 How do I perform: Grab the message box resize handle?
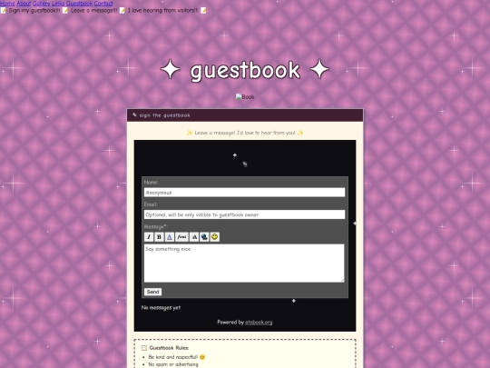coord(342,281)
